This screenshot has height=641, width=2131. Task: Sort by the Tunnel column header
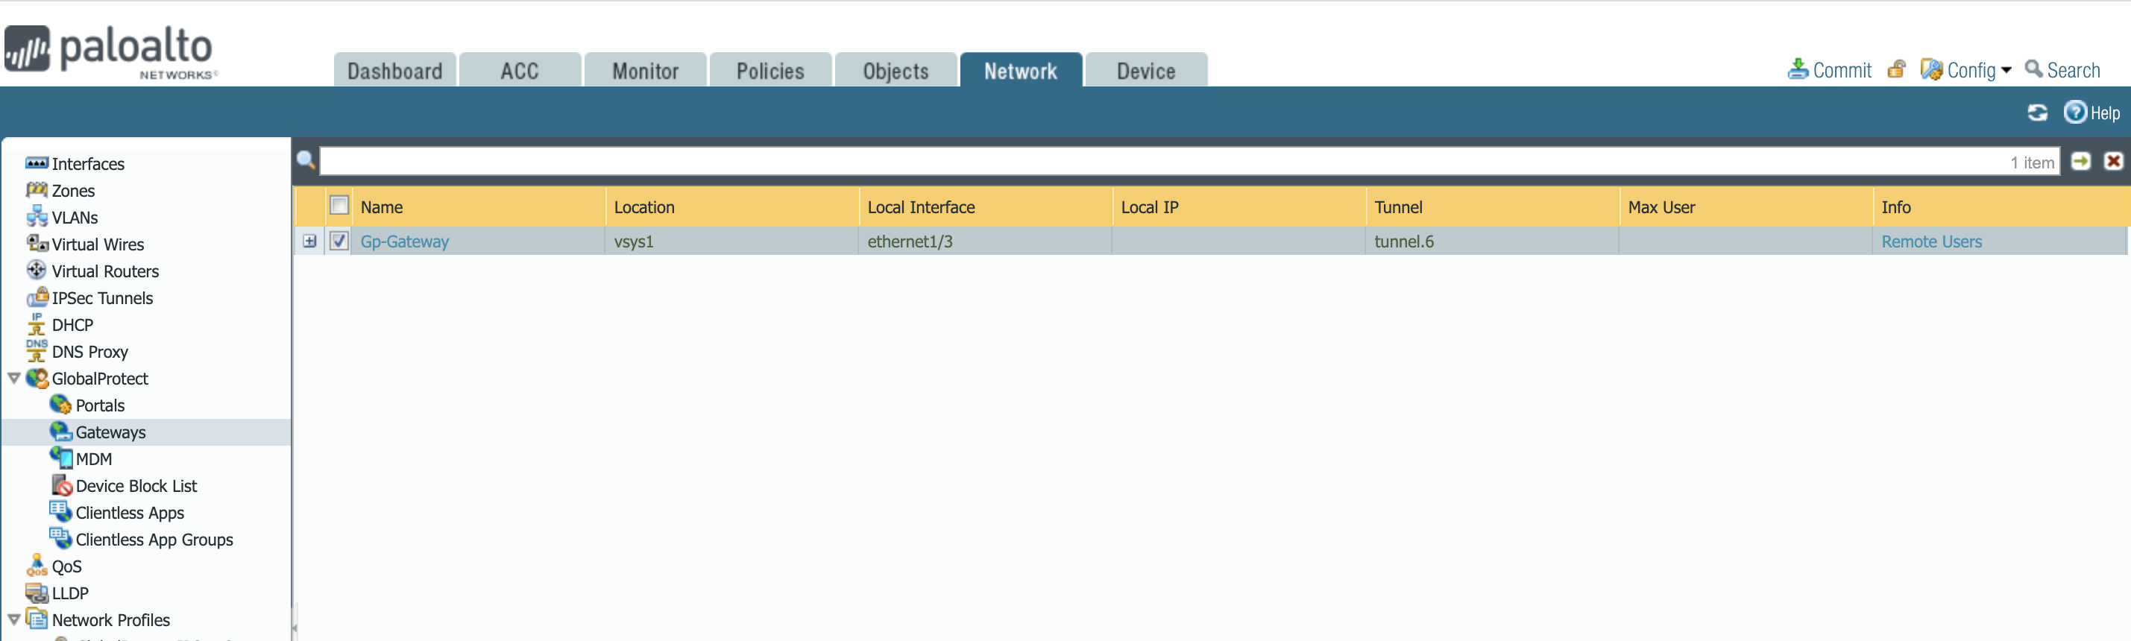(x=1492, y=206)
